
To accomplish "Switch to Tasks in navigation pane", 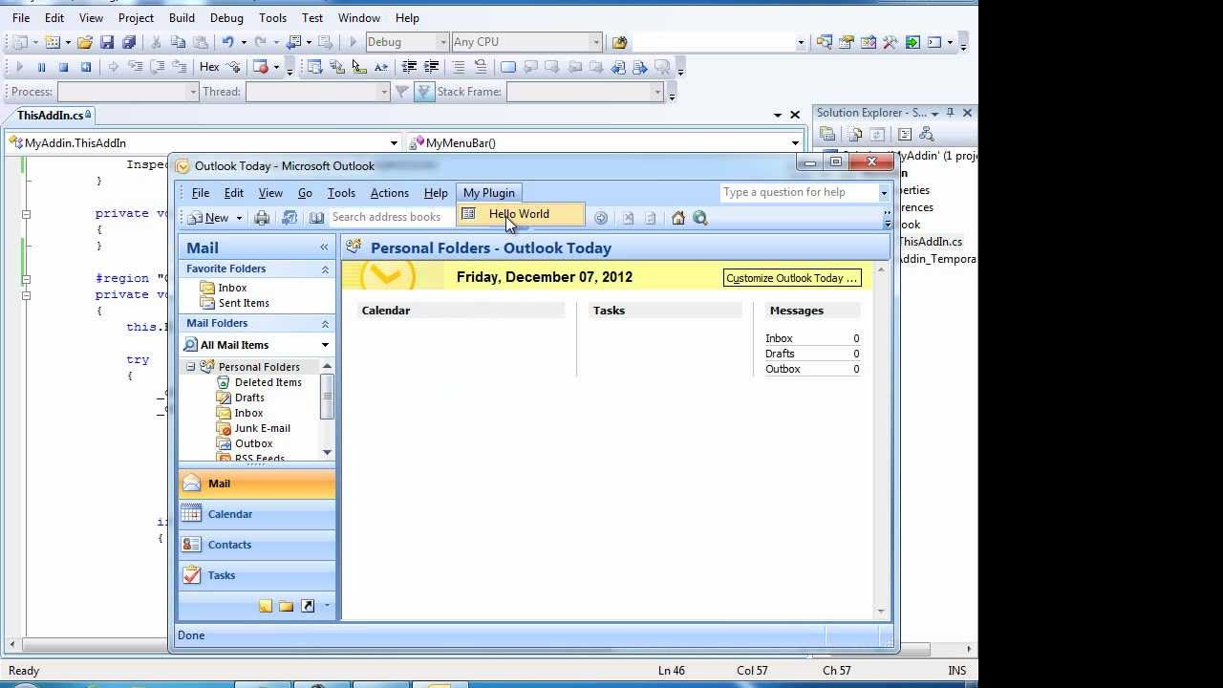I will coord(256,575).
